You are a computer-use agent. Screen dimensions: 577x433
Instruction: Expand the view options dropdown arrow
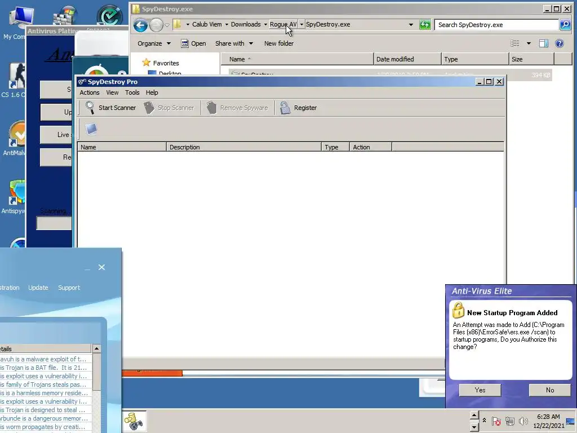[529, 43]
